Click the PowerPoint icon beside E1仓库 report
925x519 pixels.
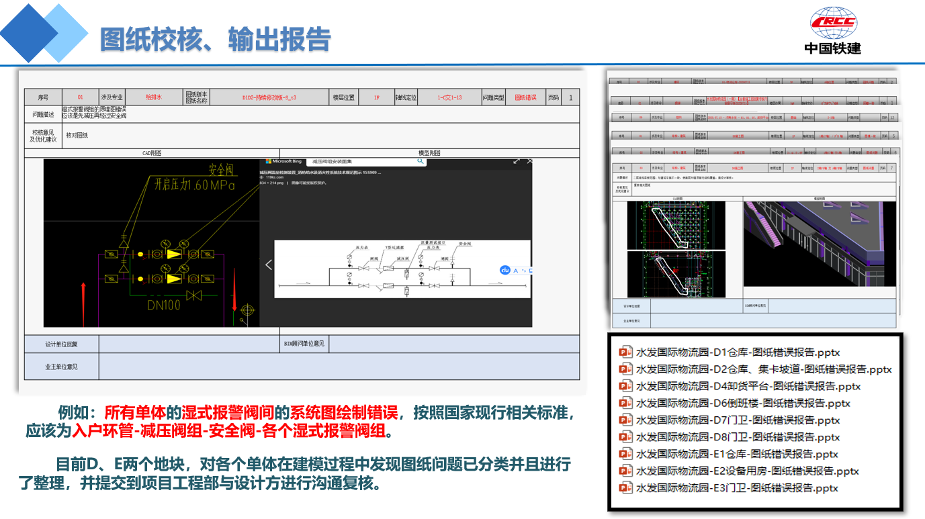(626, 454)
